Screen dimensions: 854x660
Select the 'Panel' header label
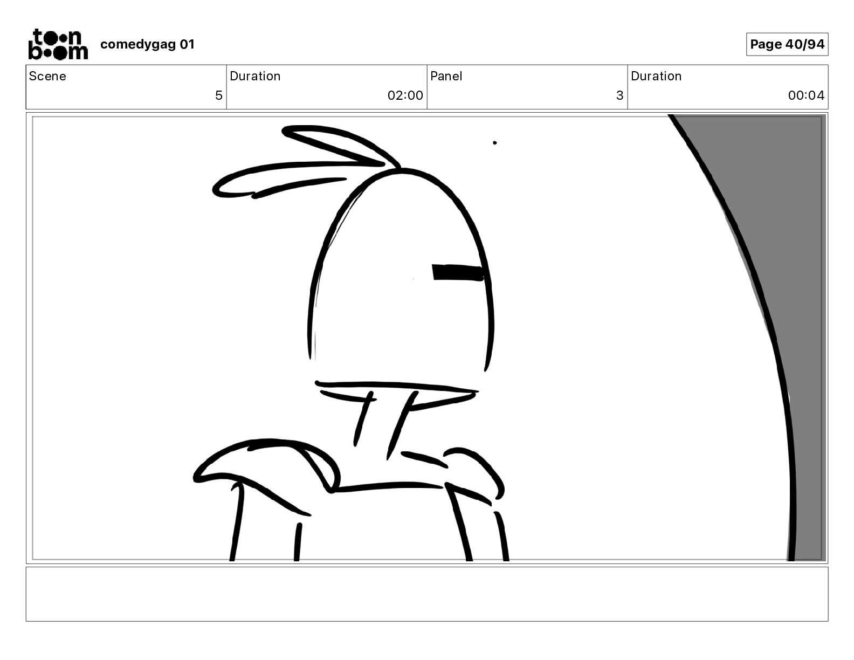[x=446, y=76]
